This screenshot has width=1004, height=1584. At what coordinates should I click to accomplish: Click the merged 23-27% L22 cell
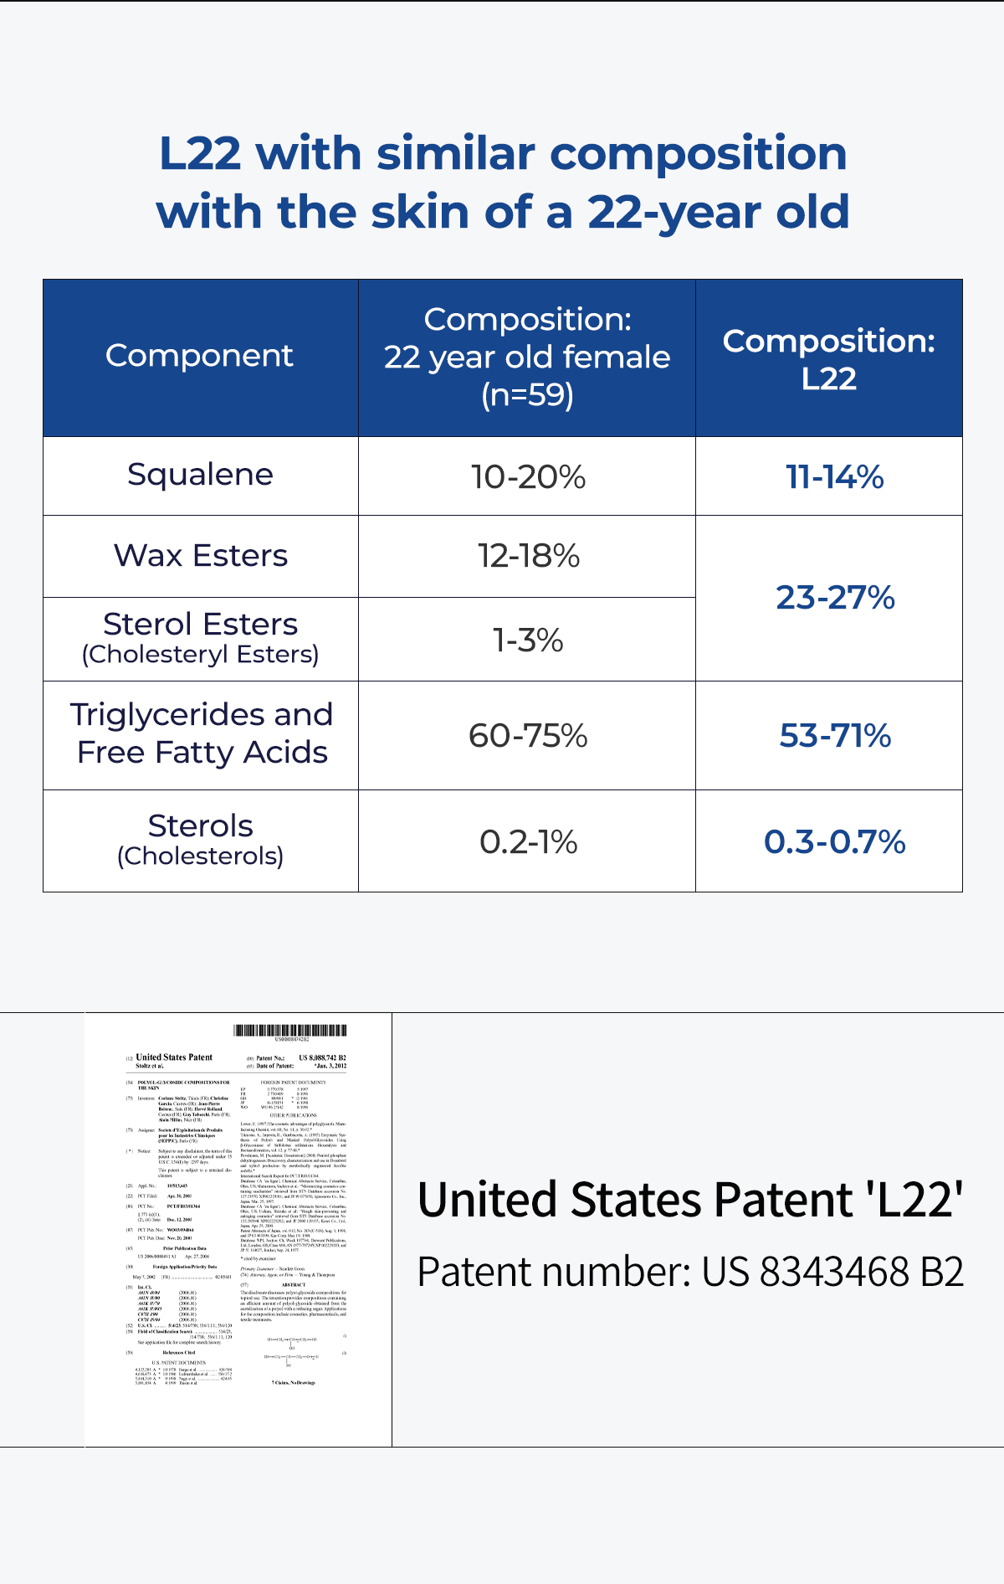834,598
